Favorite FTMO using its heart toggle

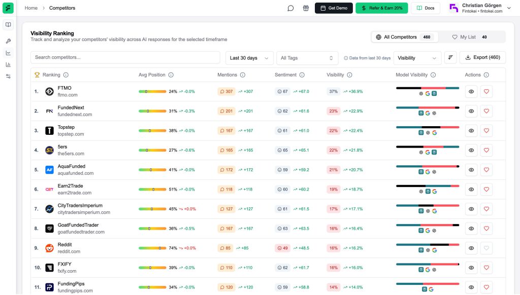click(486, 91)
